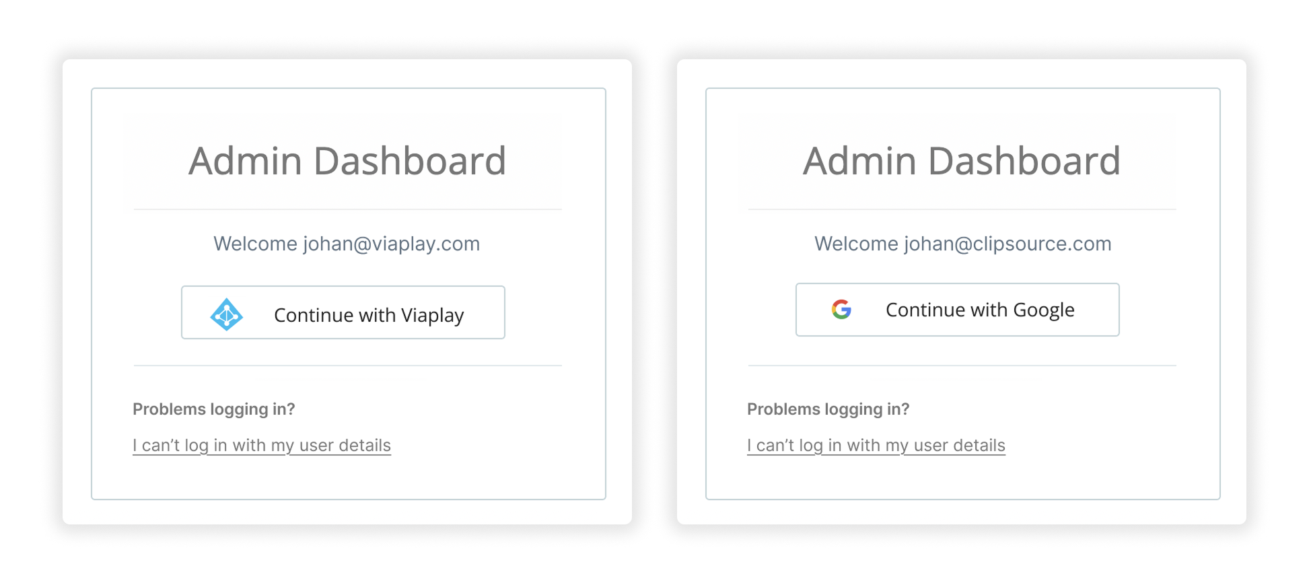Click the word Dashboard in the Google panel heading
This screenshot has width=1309, height=583.
(x=1024, y=162)
